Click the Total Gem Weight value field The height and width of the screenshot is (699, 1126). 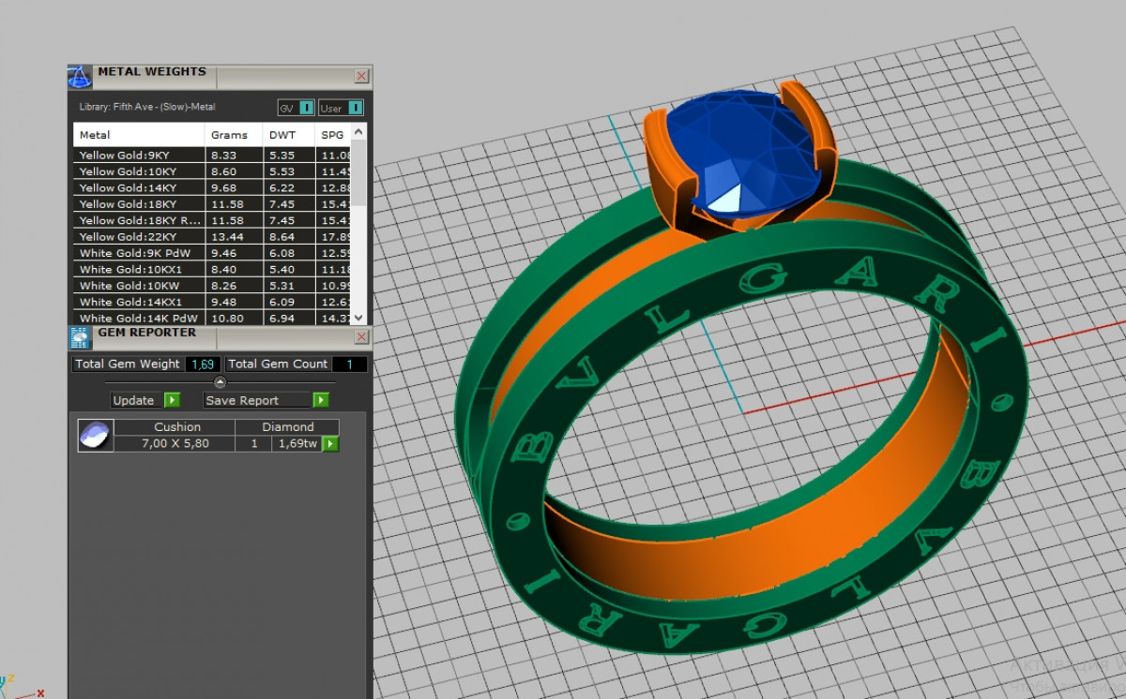tap(203, 364)
